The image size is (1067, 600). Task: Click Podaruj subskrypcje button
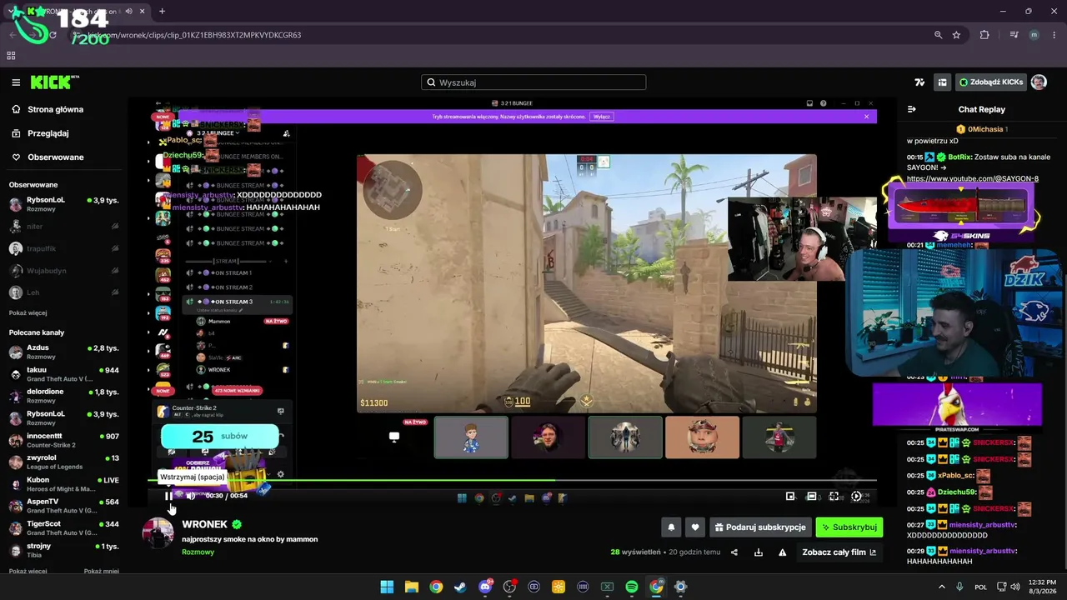coord(760,527)
